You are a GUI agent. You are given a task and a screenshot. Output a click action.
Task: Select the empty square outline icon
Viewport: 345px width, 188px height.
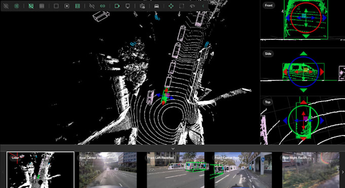click(56, 6)
